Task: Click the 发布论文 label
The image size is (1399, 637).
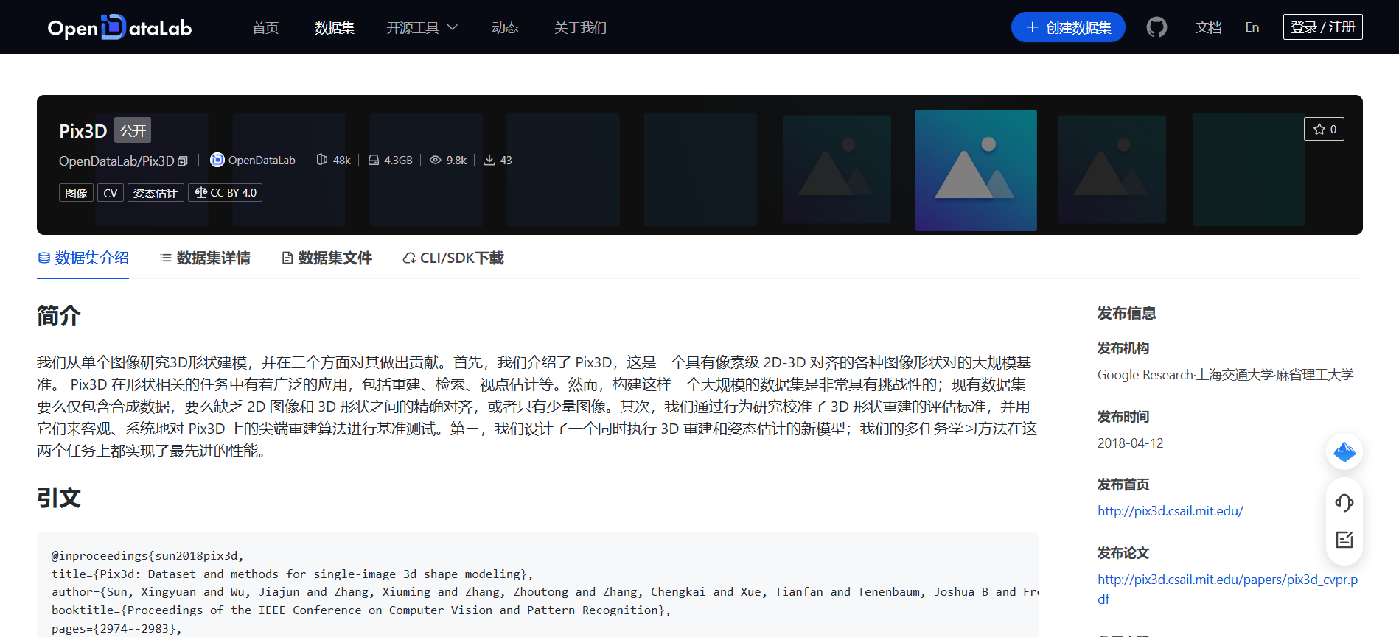Action: pyautogui.click(x=1123, y=553)
